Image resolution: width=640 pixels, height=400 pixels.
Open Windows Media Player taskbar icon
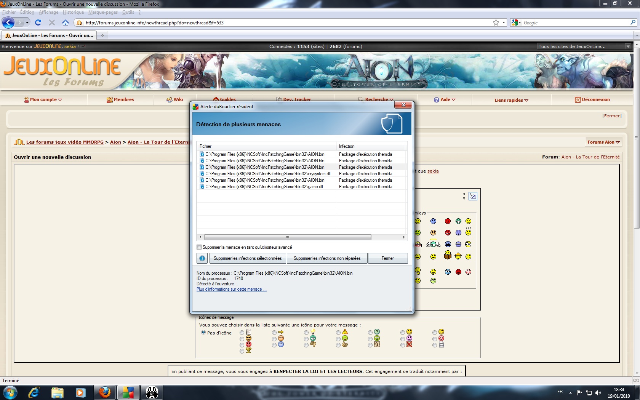80,392
